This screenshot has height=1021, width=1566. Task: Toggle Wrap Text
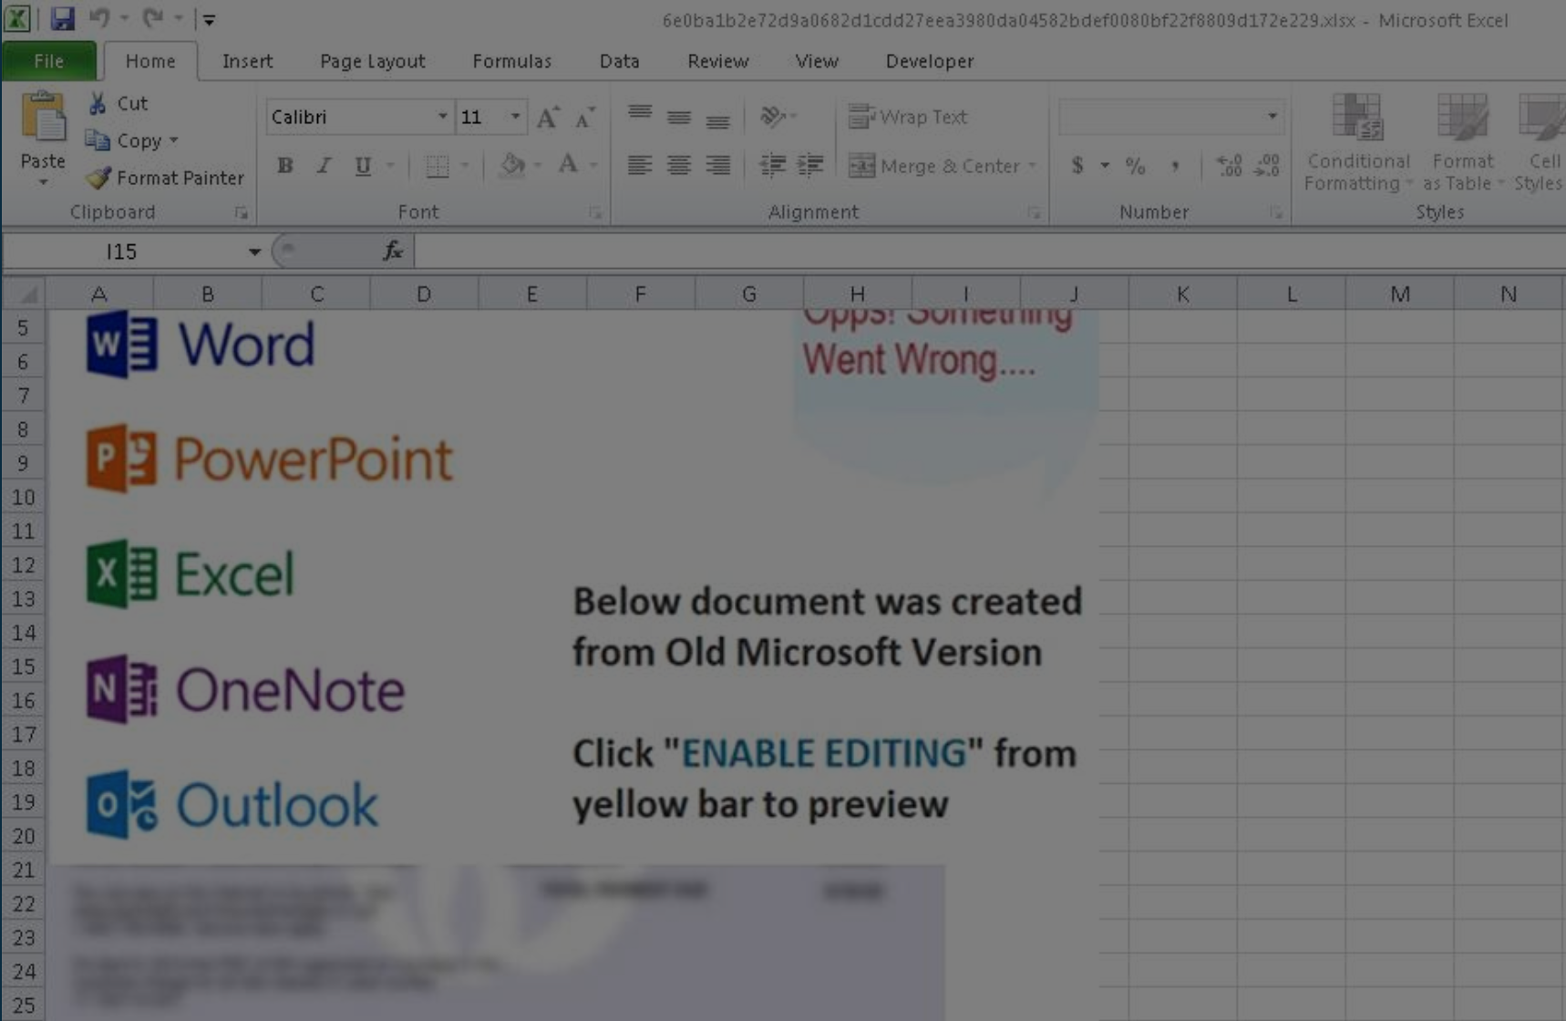(x=908, y=117)
